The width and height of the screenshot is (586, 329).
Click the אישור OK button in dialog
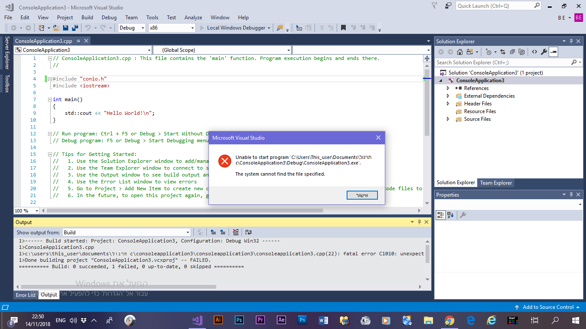pos(362,195)
